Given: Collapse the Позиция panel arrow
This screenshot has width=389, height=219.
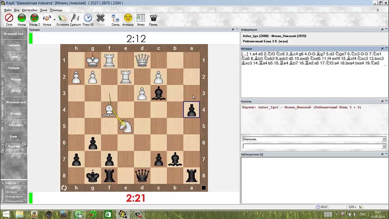Looking at the screenshot, I should [x=233, y=30].
